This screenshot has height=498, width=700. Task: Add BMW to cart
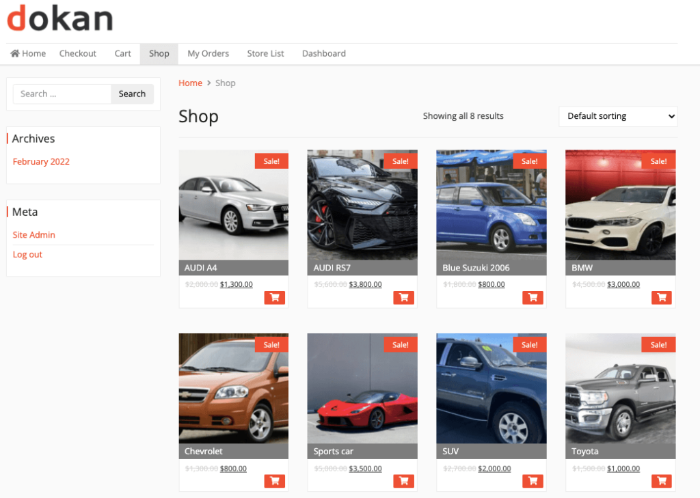[662, 298]
